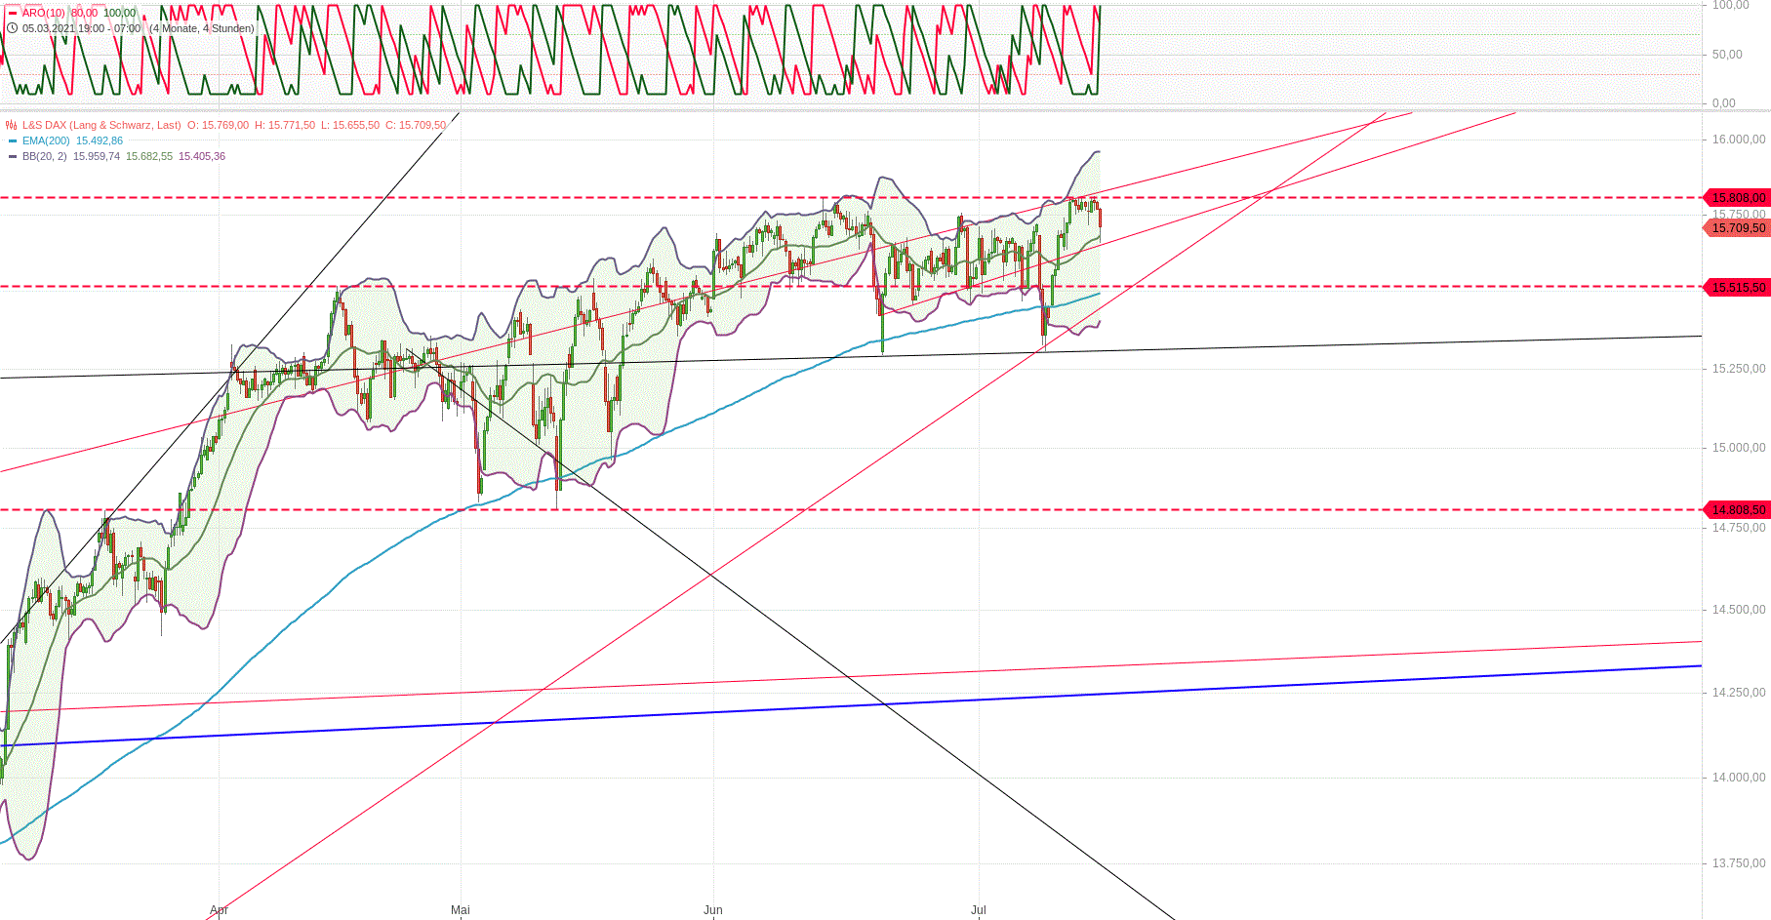Click the 15.000,00 price axis label
Image resolution: width=1771 pixels, height=920 pixels.
(x=1739, y=448)
